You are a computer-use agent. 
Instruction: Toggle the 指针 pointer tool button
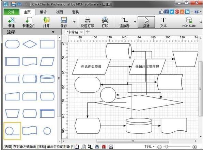[x=146, y=22]
